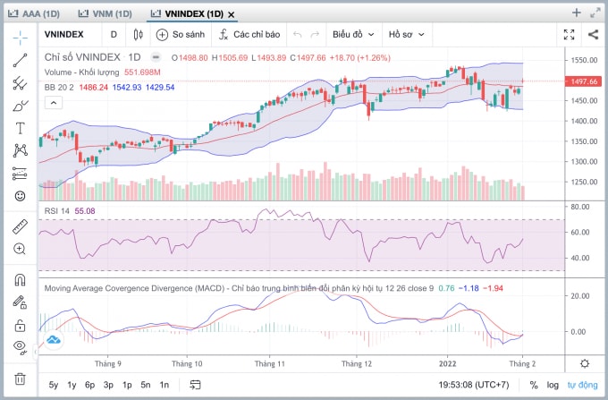608x400 pixels.
Task: Select the forecast and measurement tool
Action: coord(21,174)
